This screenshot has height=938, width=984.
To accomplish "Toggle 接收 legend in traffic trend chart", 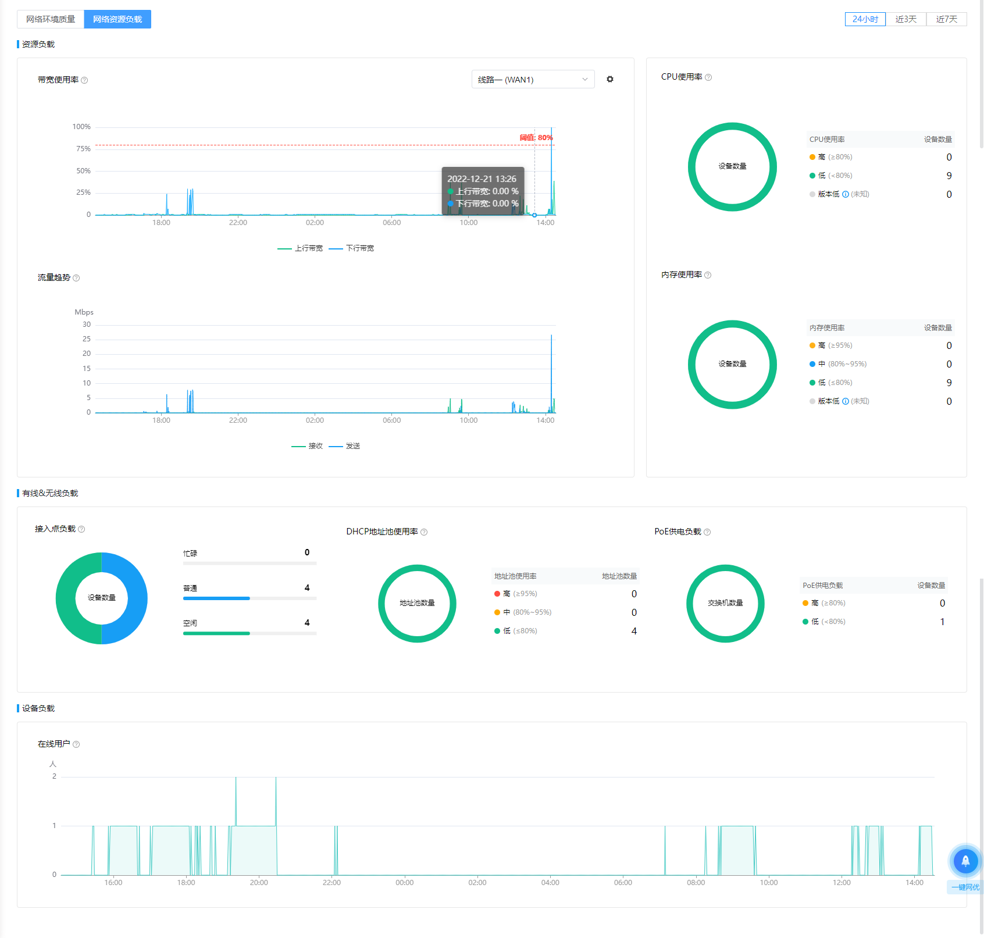I will (x=308, y=446).
